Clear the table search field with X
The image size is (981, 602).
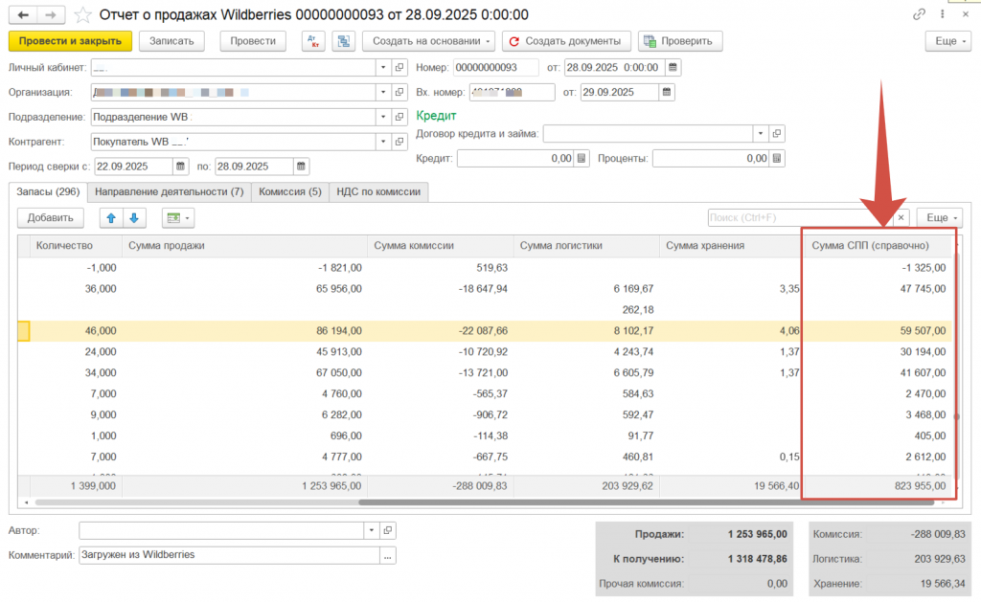pyautogui.click(x=900, y=218)
